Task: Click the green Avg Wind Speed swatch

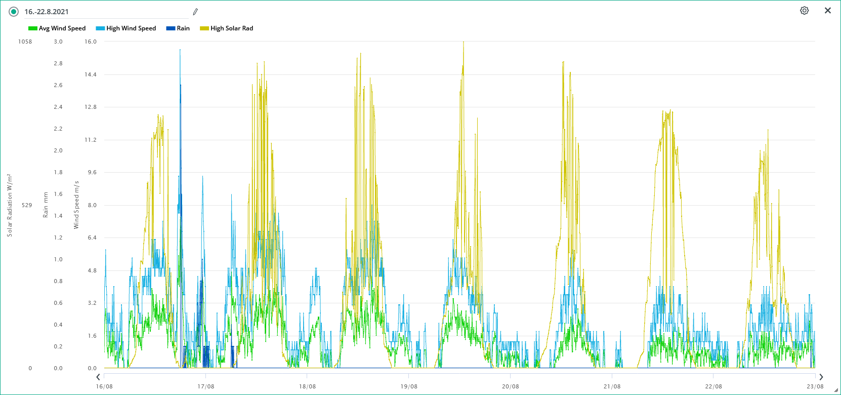Action: click(x=33, y=28)
